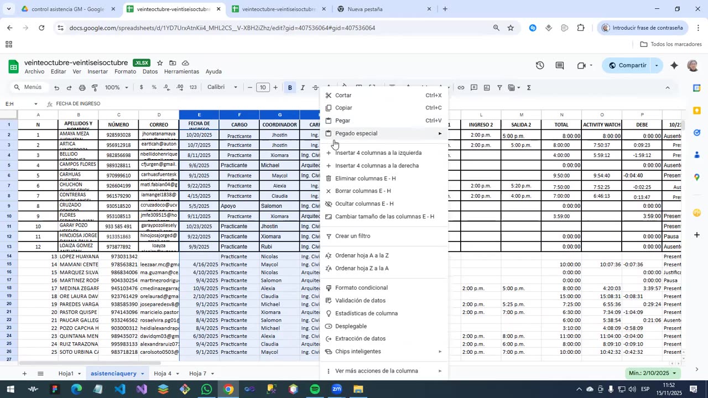Search Menús box in toolbar

coord(28,87)
